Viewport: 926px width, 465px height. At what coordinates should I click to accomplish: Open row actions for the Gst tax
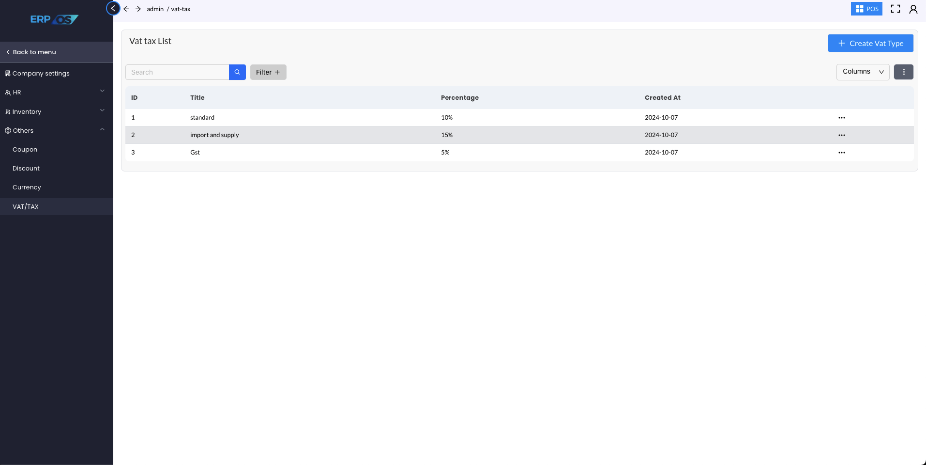click(842, 153)
